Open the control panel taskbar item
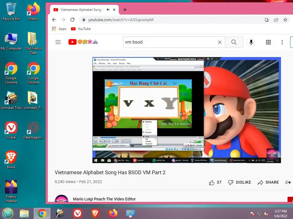 tap(130, 213)
